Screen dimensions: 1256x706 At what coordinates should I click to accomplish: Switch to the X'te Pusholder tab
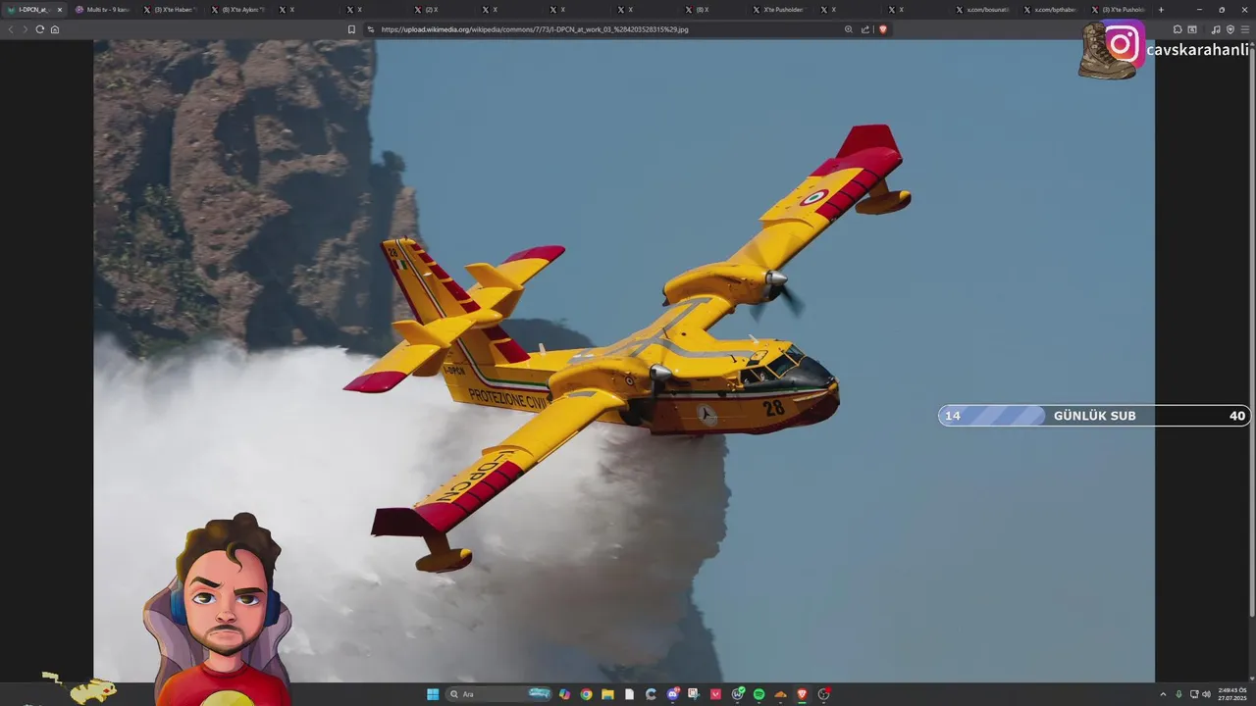click(778, 10)
